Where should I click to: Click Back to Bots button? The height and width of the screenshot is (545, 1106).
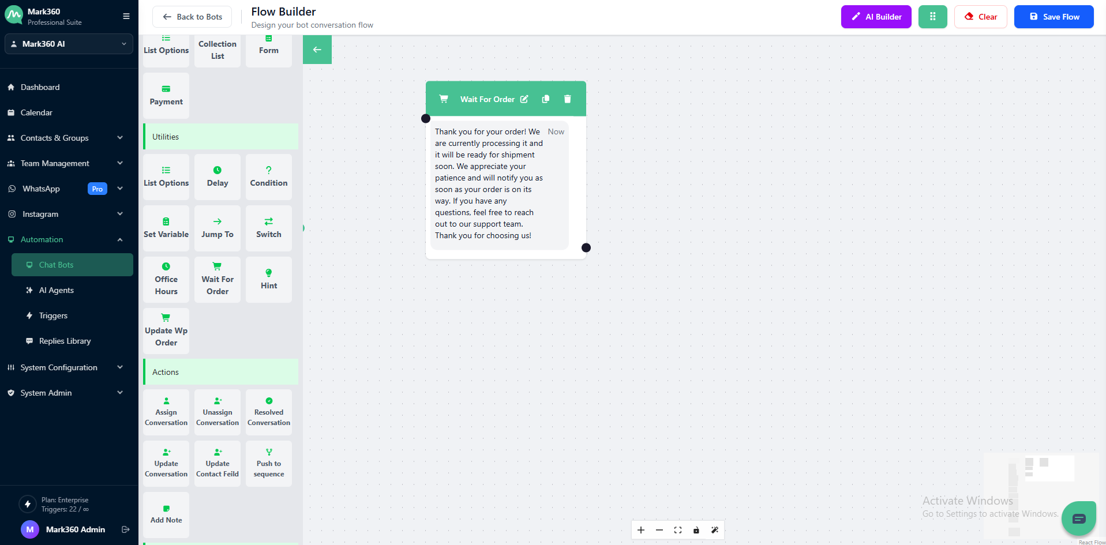pyautogui.click(x=192, y=17)
